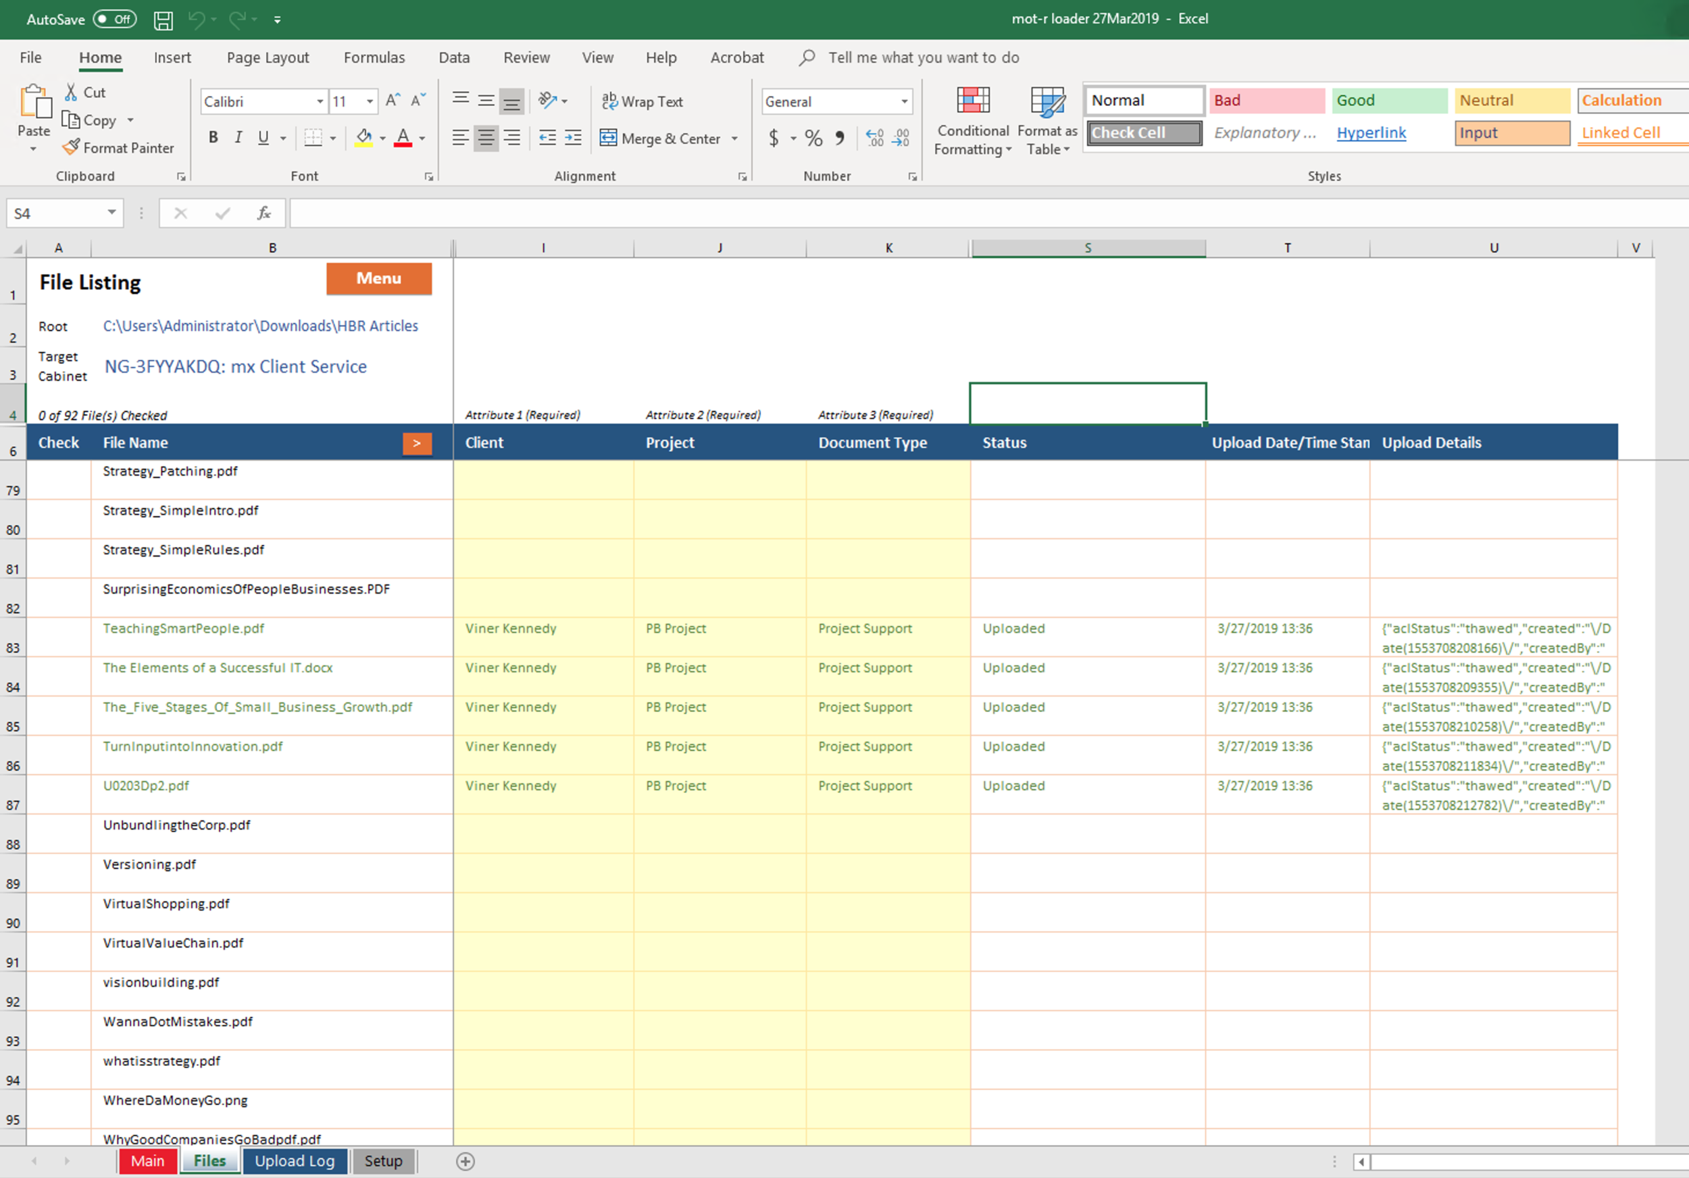Click the New Sheet plus icon
Image resolution: width=1689 pixels, height=1178 pixels.
click(465, 1161)
